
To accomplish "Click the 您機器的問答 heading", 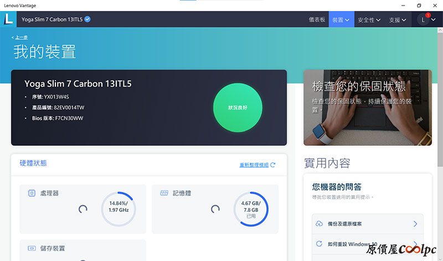I will click(x=337, y=187).
